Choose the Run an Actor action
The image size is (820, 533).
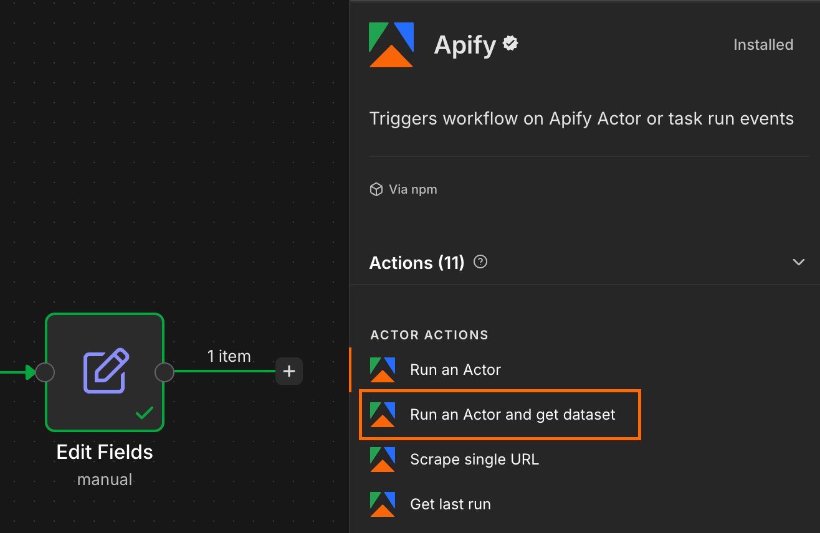click(585, 370)
